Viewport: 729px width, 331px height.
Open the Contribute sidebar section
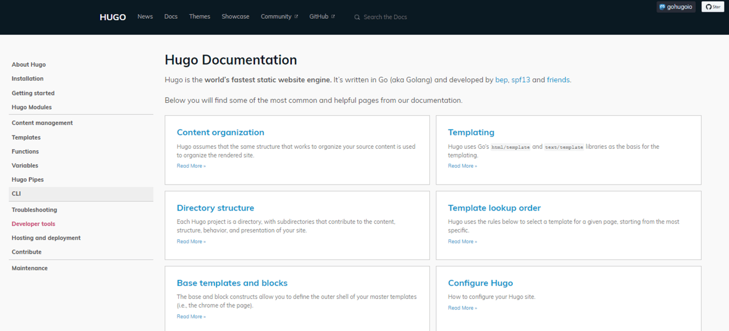[27, 252]
